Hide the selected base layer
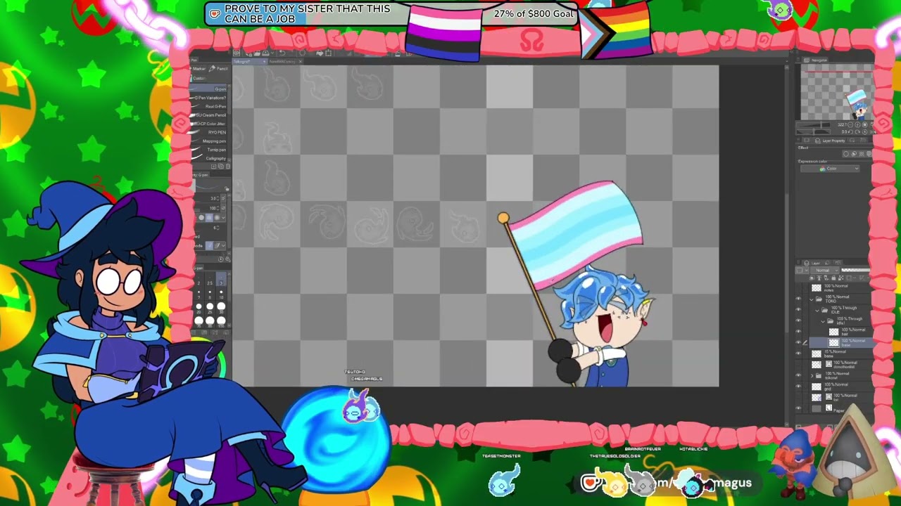The height and width of the screenshot is (506, 901). tap(798, 342)
